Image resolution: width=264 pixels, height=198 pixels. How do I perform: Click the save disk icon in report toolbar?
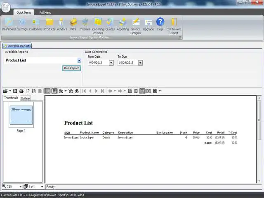pos(15,91)
